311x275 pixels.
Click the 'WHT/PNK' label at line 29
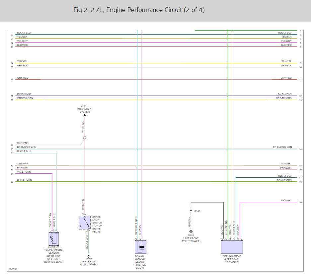[x=23, y=143]
